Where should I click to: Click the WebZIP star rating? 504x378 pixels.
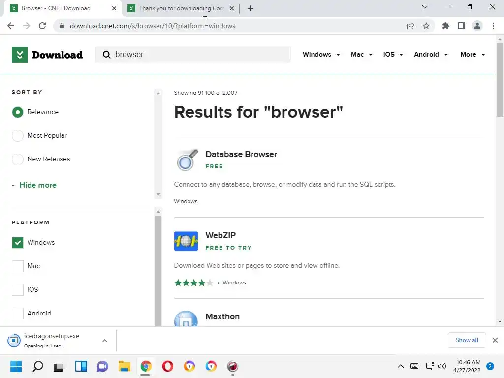point(193,283)
